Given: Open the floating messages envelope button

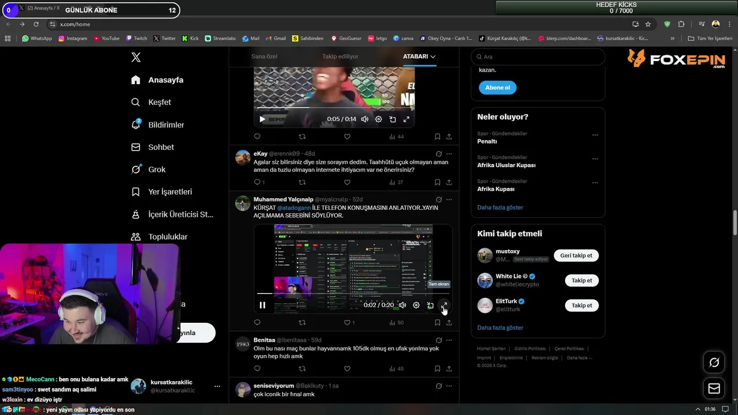Looking at the screenshot, I should [714, 389].
